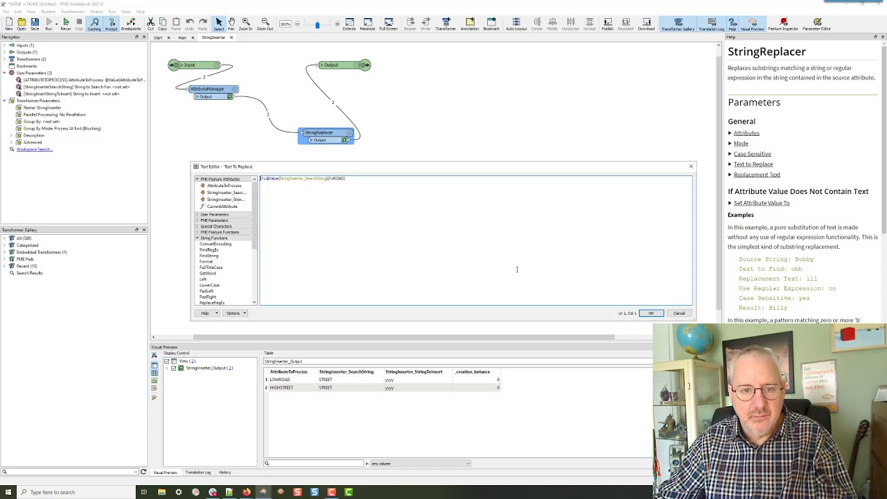Image resolution: width=887 pixels, height=499 pixels.
Task: Open the Readers menu
Action: (48, 12)
